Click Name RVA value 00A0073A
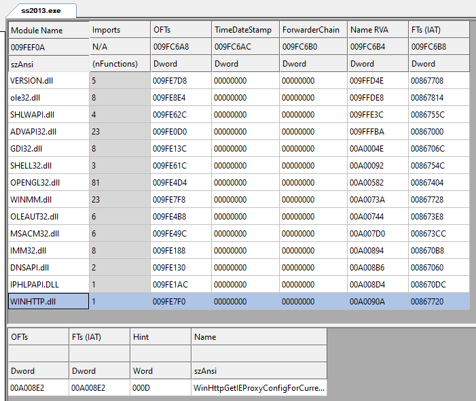The height and width of the screenshot is (401, 476). click(x=378, y=200)
